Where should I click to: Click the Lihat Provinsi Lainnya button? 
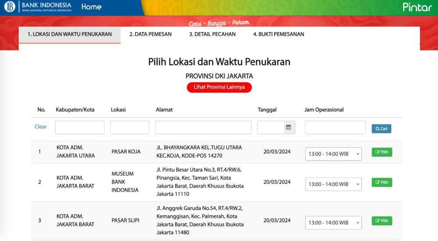click(219, 87)
